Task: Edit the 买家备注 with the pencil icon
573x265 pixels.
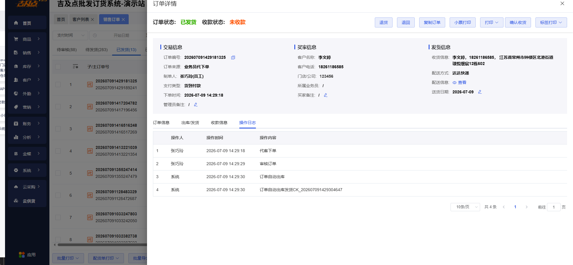Action: click(325, 95)
